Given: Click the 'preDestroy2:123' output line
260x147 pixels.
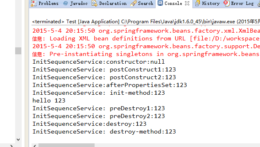Looking at the screenshot, I should coord(99,116).
